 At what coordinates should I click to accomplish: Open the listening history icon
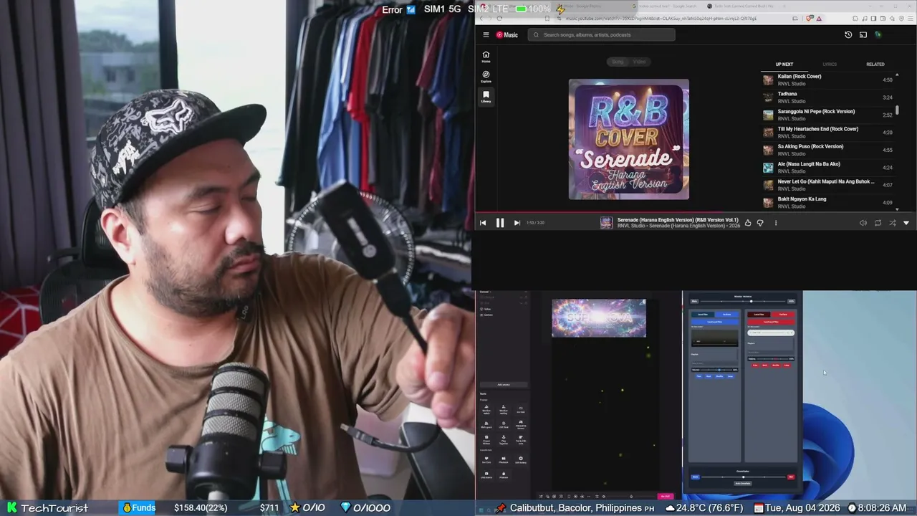click(848, 34)
